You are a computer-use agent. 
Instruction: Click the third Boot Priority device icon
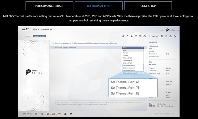[48, 114]
